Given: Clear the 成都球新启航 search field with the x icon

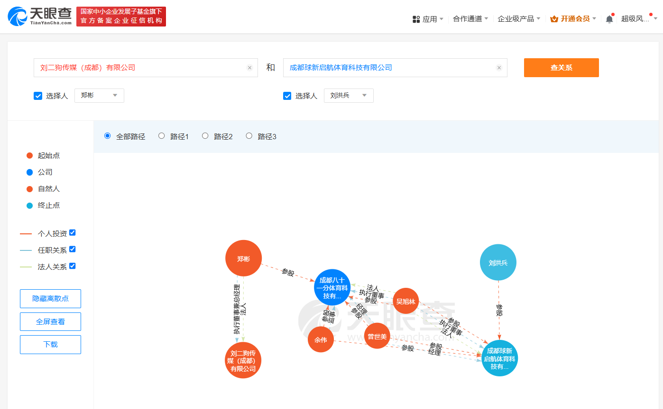Looking at the screenshot, I should tap(499, 68).
